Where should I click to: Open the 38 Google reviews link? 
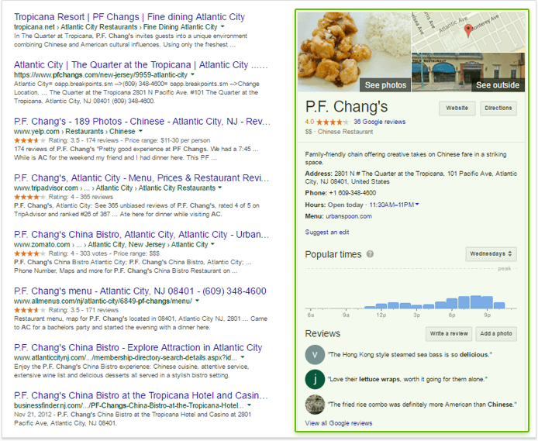(380, 122)
